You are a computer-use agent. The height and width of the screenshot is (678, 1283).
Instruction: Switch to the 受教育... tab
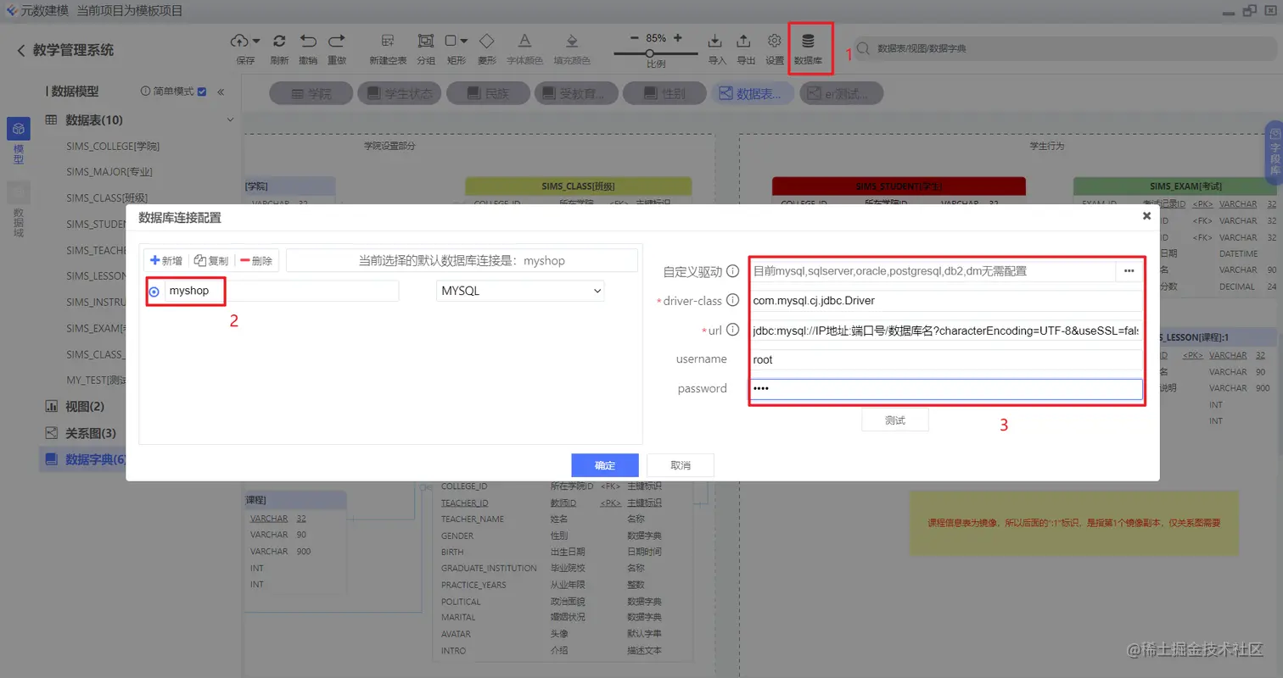click(x=574, y=93)
